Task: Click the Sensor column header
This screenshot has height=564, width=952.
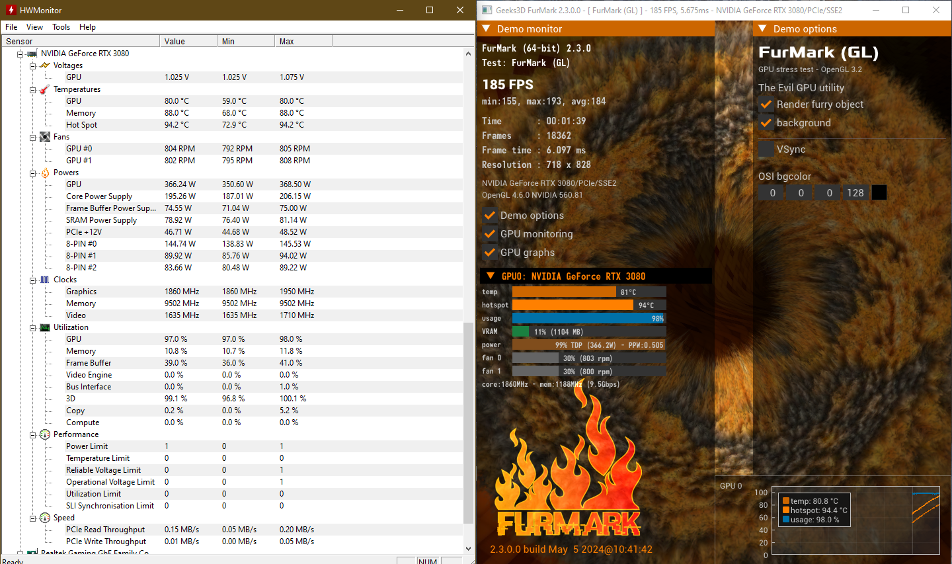Action: click(x=80, y=41)
